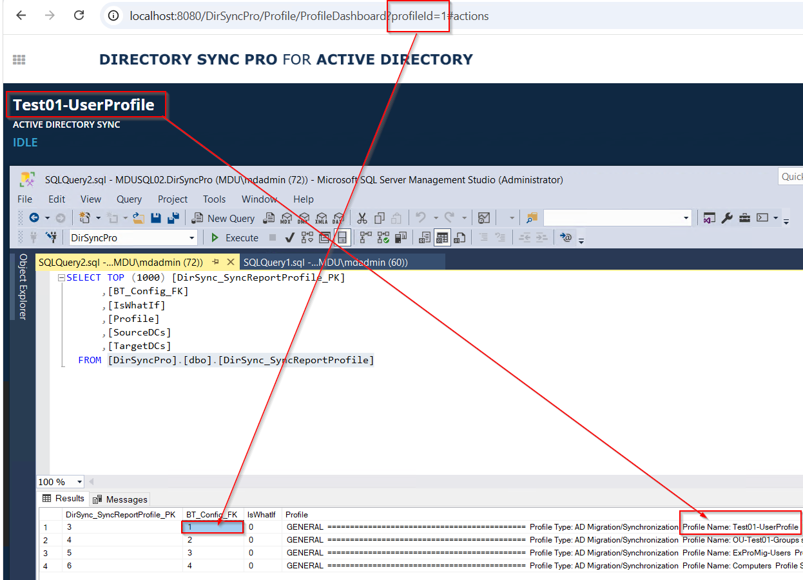
Task: Click the Execute button
Action: click(235, 237)
